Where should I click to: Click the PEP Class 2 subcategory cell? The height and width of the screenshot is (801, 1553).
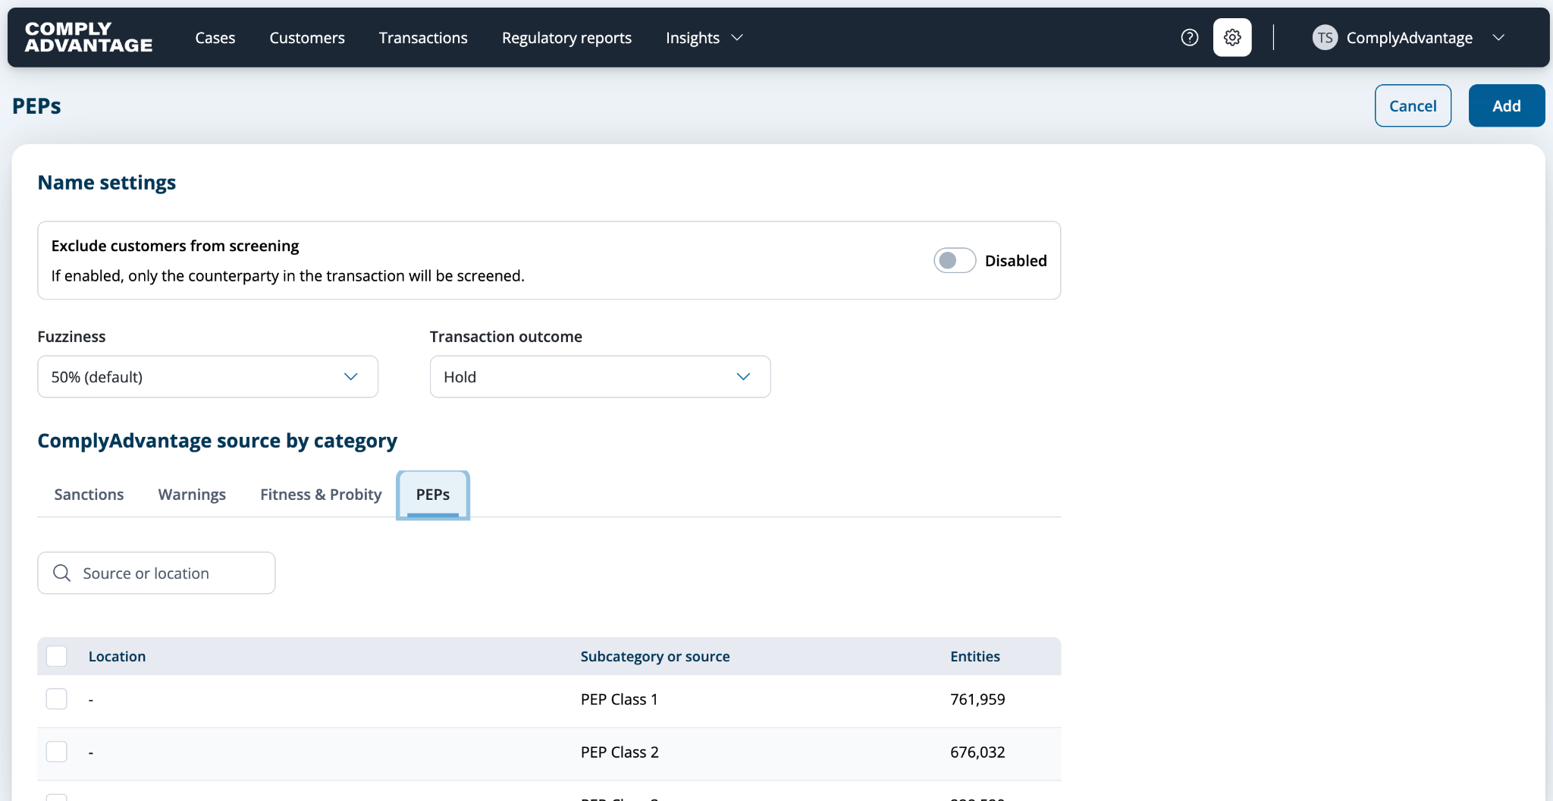[620, 752]
